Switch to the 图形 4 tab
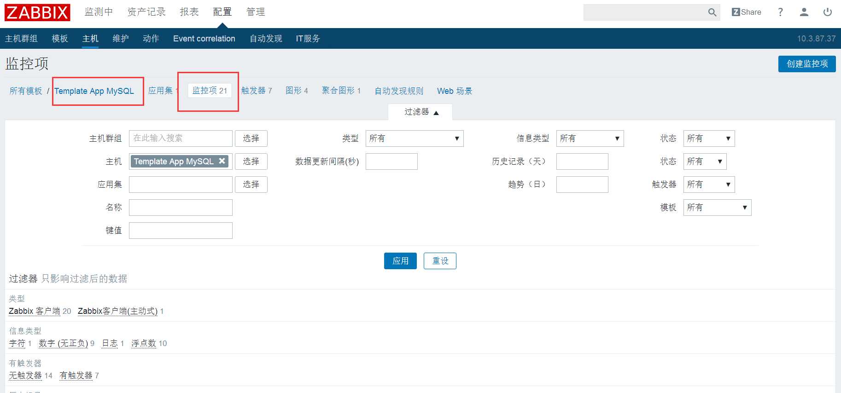This screenshot has width=841, height=393. [297, 91]
